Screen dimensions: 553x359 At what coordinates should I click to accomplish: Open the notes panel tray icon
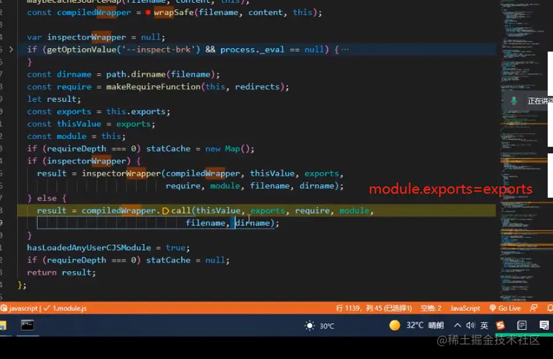522,325
